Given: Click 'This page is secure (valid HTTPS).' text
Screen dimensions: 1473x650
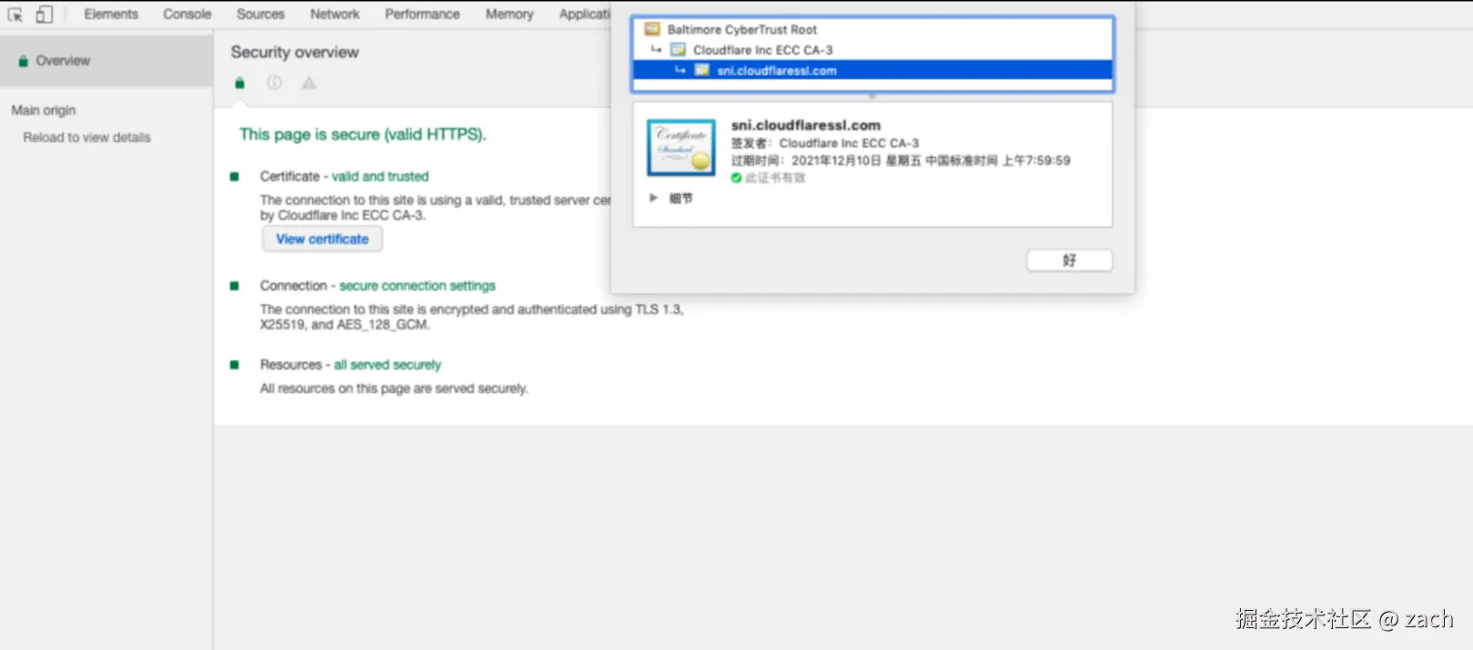Looking at the screenshot, I should click(363, 135).
